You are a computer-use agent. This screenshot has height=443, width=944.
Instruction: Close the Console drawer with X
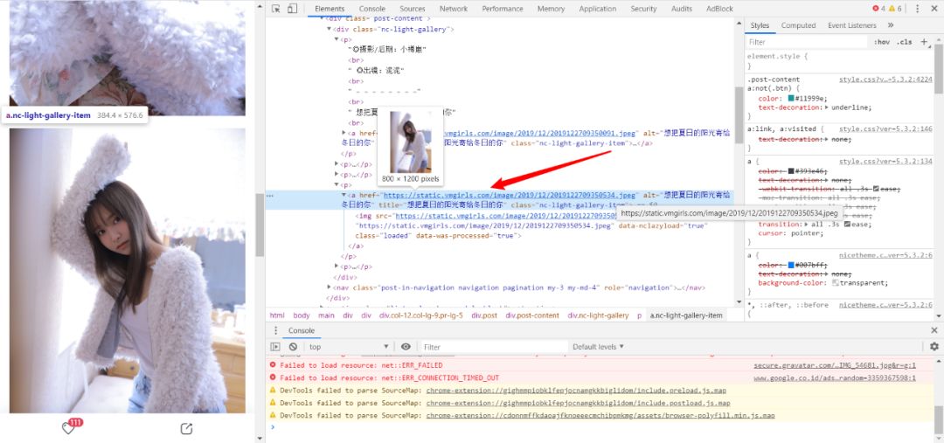934,330
